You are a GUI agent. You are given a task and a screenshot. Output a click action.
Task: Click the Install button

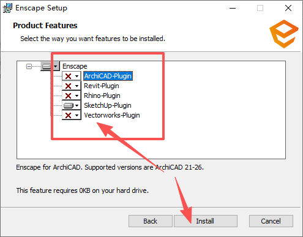tap(206, 221)
